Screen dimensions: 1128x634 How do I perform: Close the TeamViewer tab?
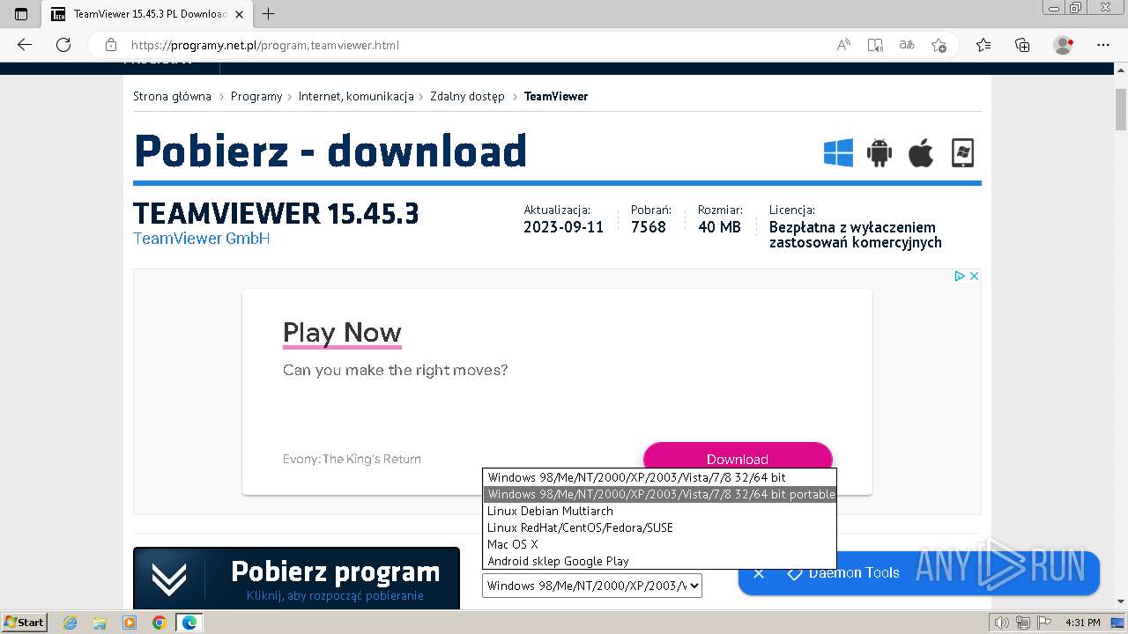coord(239,14)
